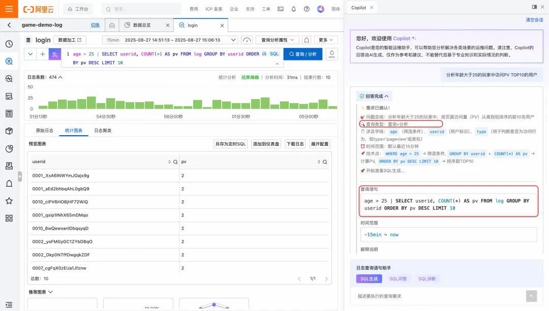Click the alert bell icon beside 更多
The height and width of the screenshot is (311, 549).
[307, 40]
